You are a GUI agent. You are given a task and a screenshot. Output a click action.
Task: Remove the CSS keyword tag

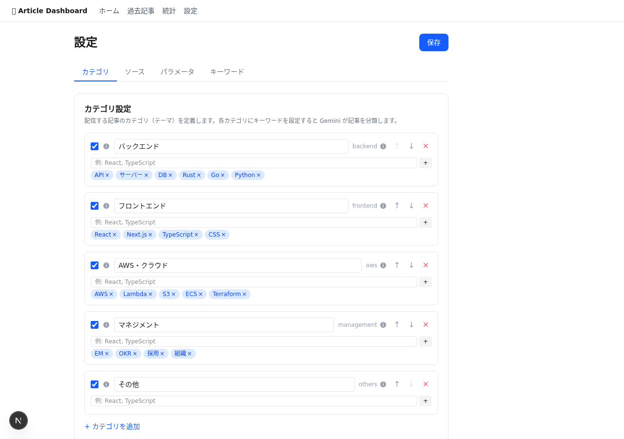[224, 235]
